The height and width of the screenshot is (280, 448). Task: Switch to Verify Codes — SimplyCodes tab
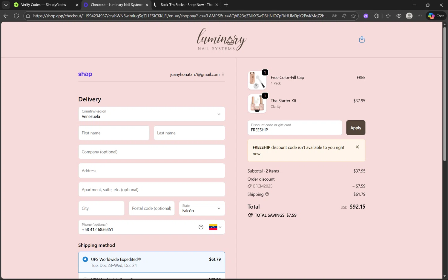[x=43, y=5]
